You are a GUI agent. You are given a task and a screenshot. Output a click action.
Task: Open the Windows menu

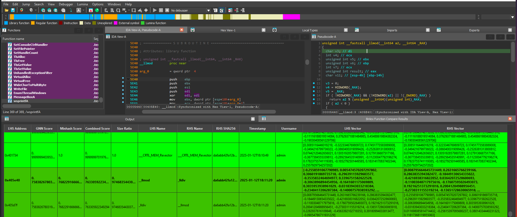point(114,4)
